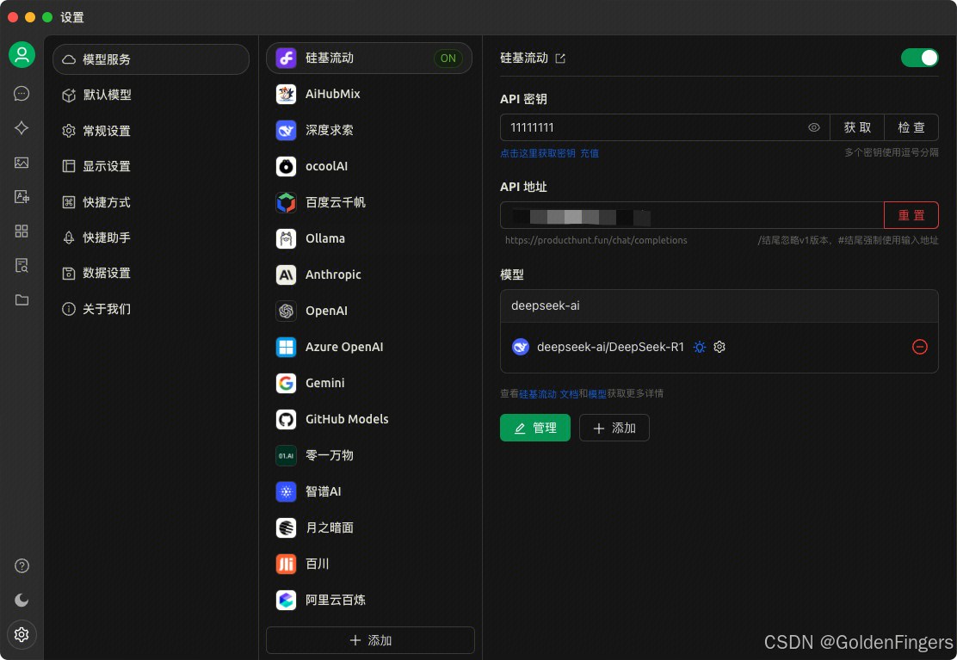Select Ollama provider
Screen dimensions: 957x660
click(x=369, y=238)
